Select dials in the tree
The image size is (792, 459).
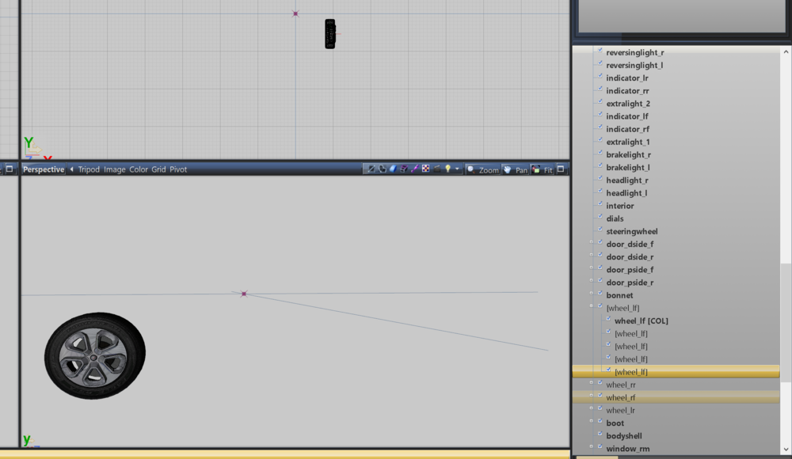[x=615, y=218]
